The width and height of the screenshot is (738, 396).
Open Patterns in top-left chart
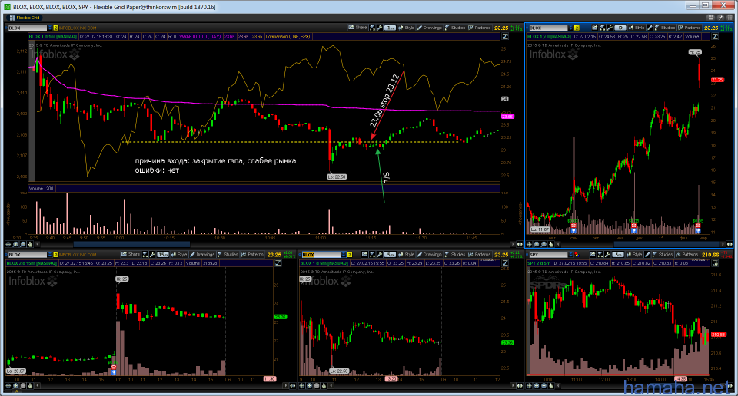point(480,28)
